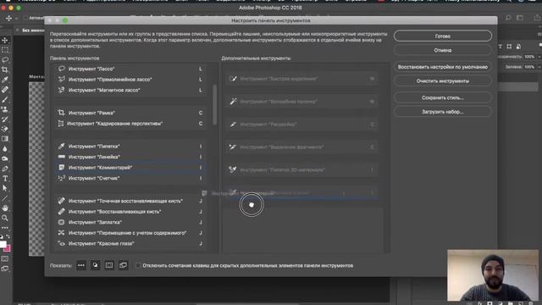Select the Gradient tool in left toolbar

[5, 139]
